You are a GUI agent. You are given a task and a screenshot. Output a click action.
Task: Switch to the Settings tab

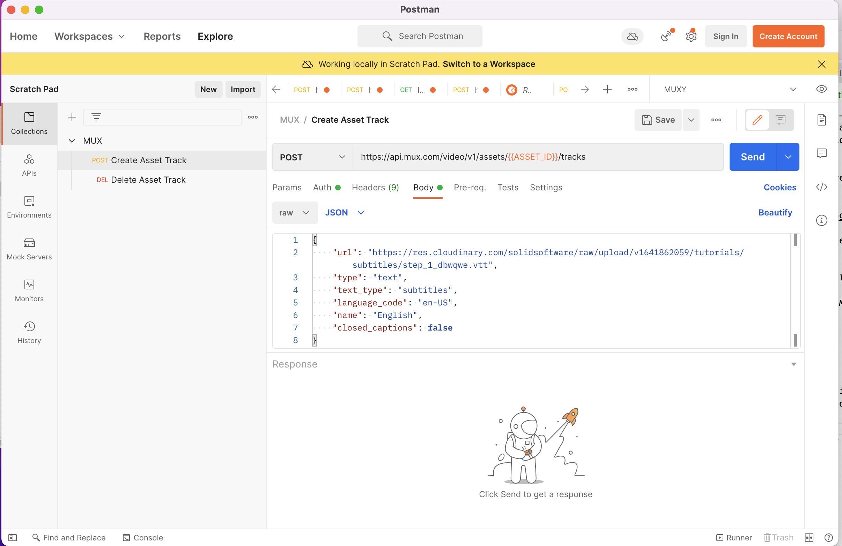546,187
